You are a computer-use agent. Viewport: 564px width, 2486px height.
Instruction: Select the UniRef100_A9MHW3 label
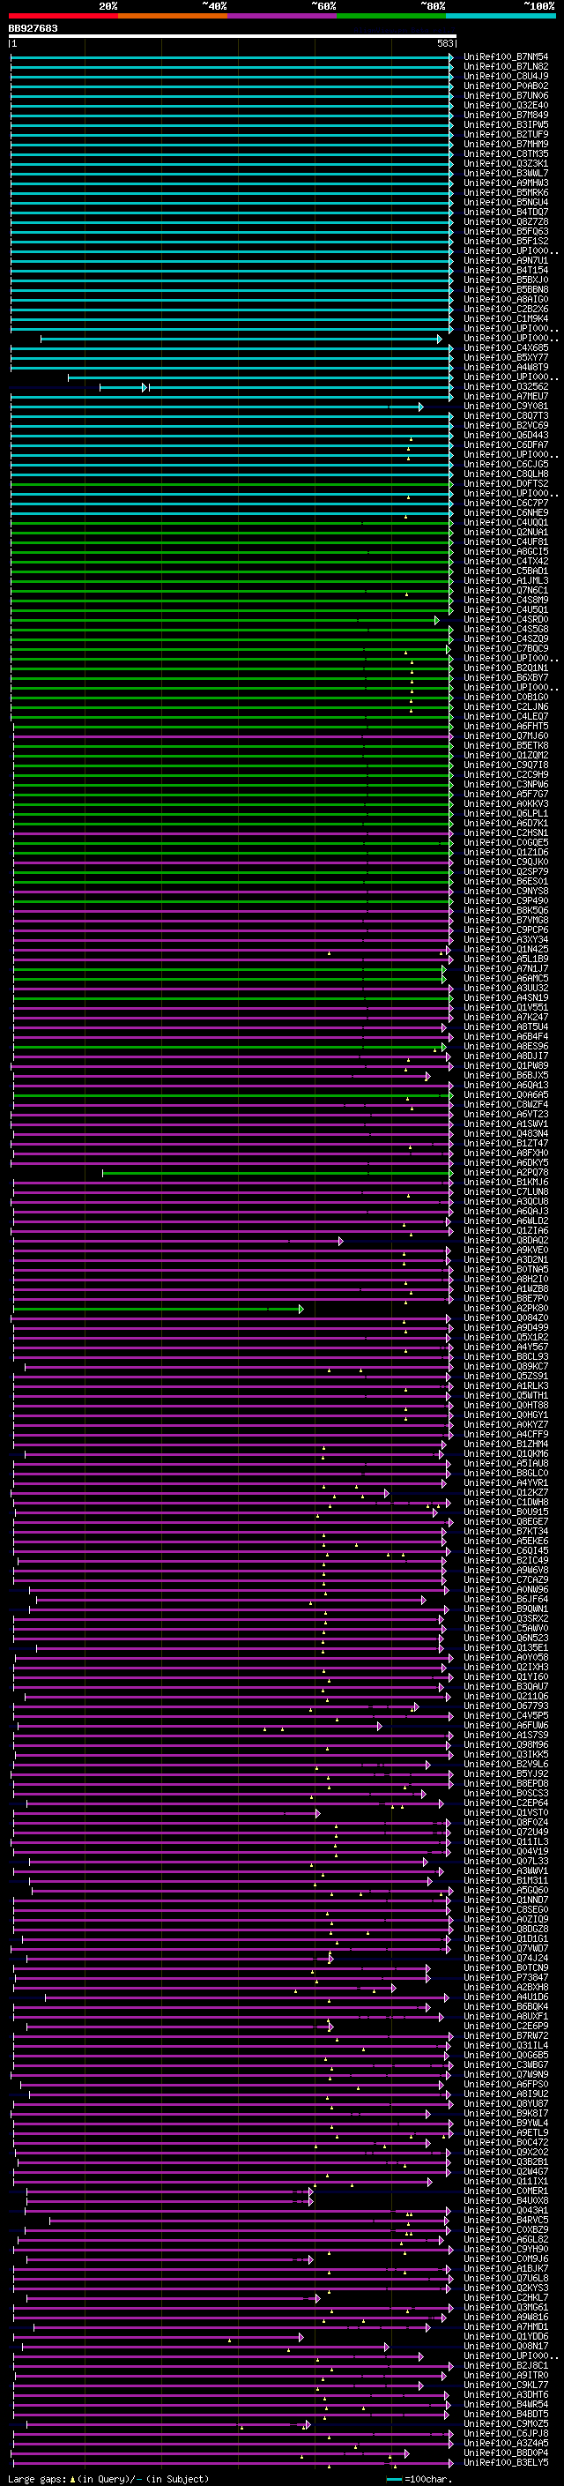[505, 183]
